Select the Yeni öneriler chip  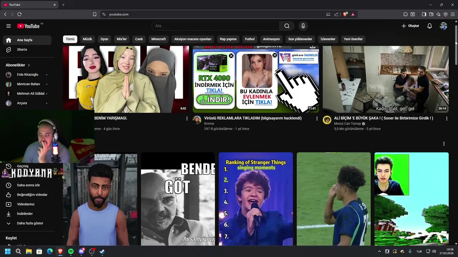coord(353,39)
